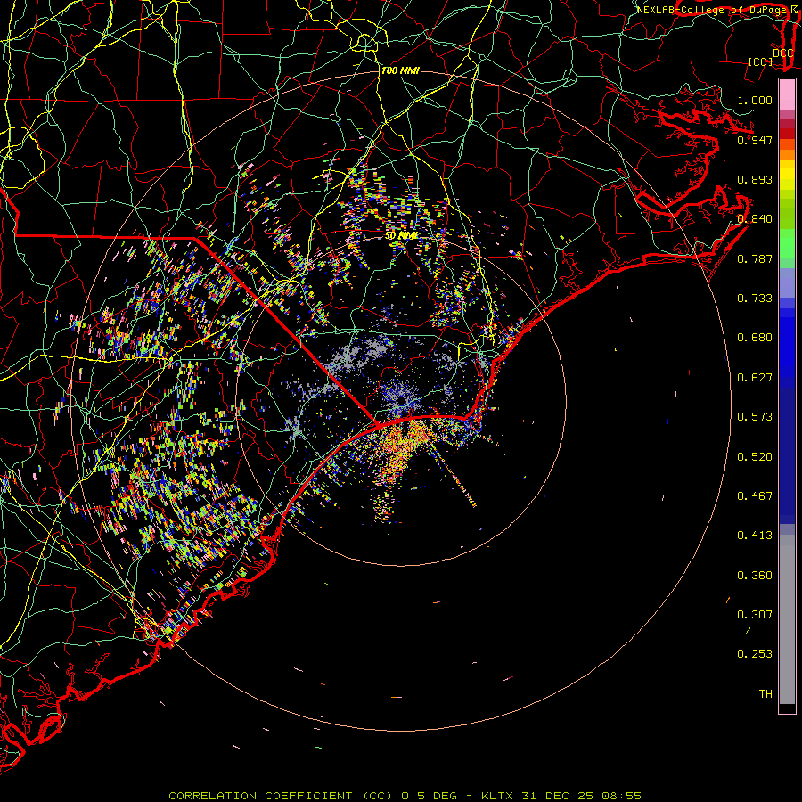Select the 0.467 legend value

(755, 496)
